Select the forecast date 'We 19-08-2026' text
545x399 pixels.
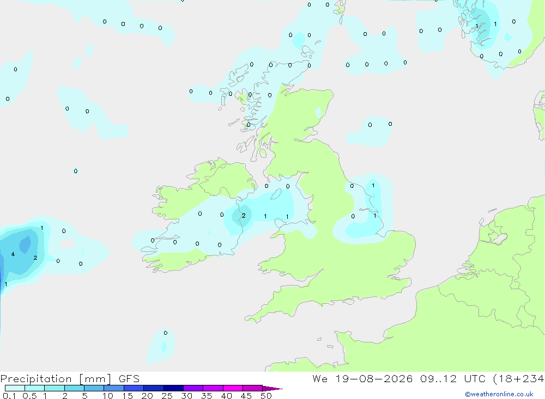point(362,379)
